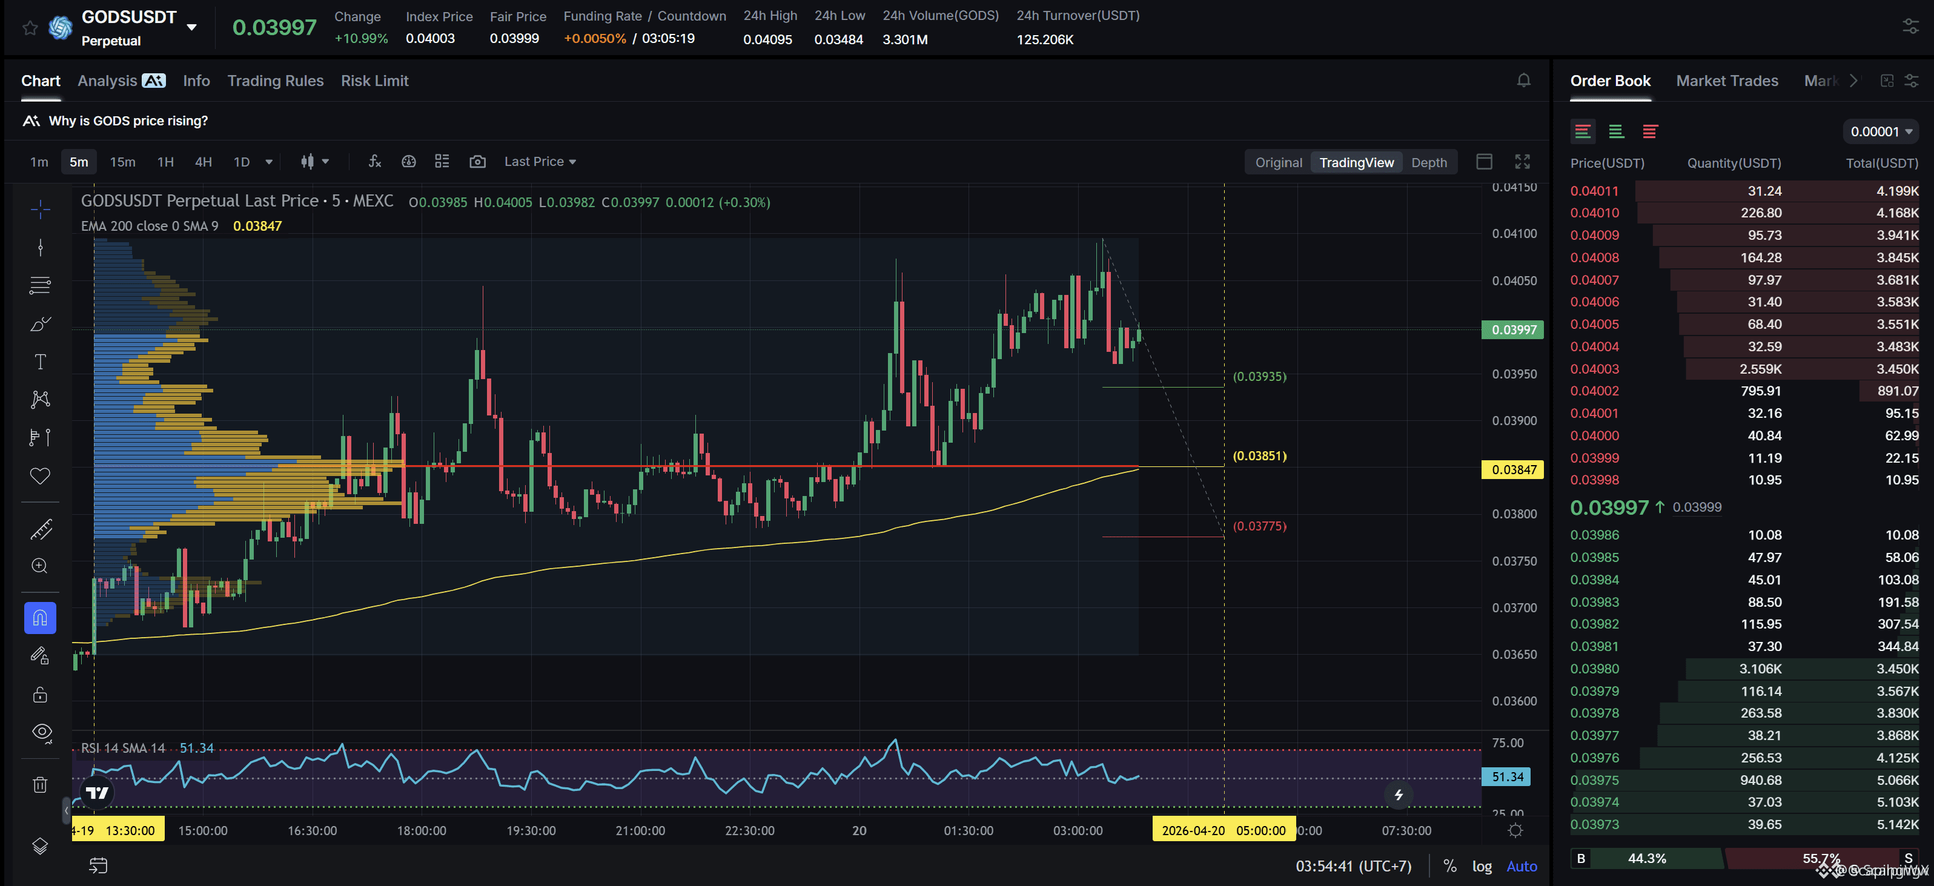1934x886 pixels.
Task: Open the Trading Rules tab
Action: pyautogui.click(x=276, y=81)
